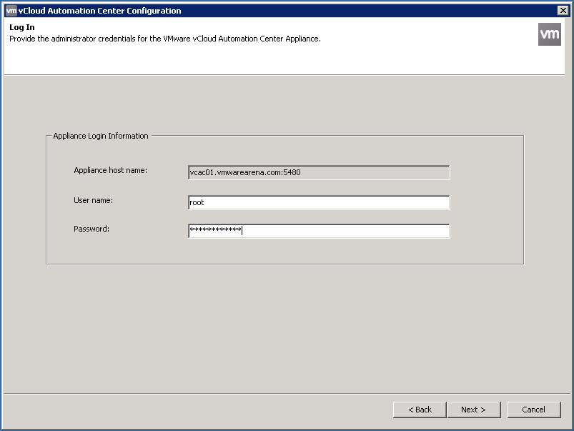574x431 pixels.
Task: Click the User name label
Action: [x=94, y=200]
